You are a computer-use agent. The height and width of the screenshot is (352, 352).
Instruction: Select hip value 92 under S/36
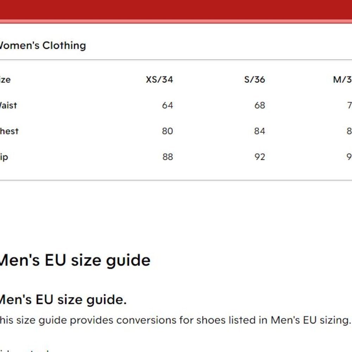pyautogui.click(x=260, y=157)
